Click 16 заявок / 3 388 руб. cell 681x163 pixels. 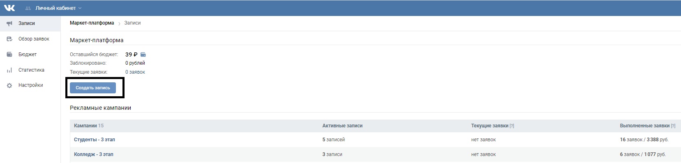click(x=644, y=140)
